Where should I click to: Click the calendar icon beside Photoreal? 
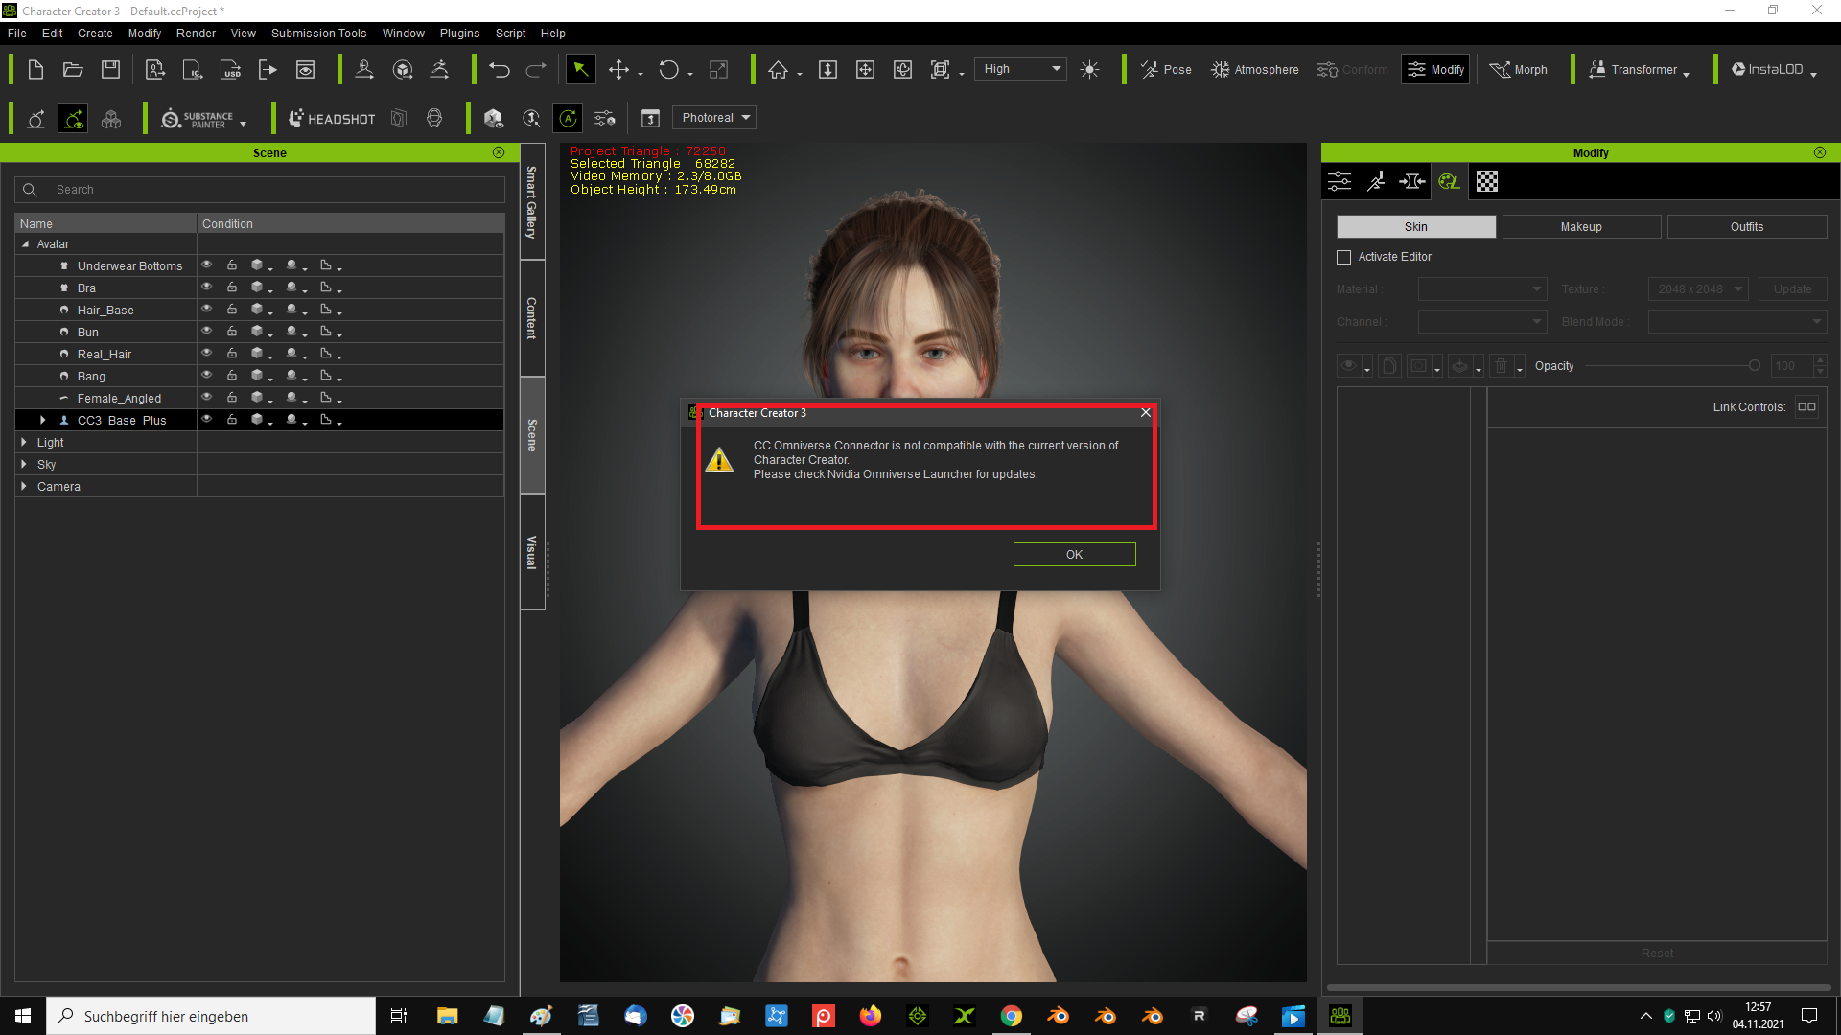(x=650, y=118)
